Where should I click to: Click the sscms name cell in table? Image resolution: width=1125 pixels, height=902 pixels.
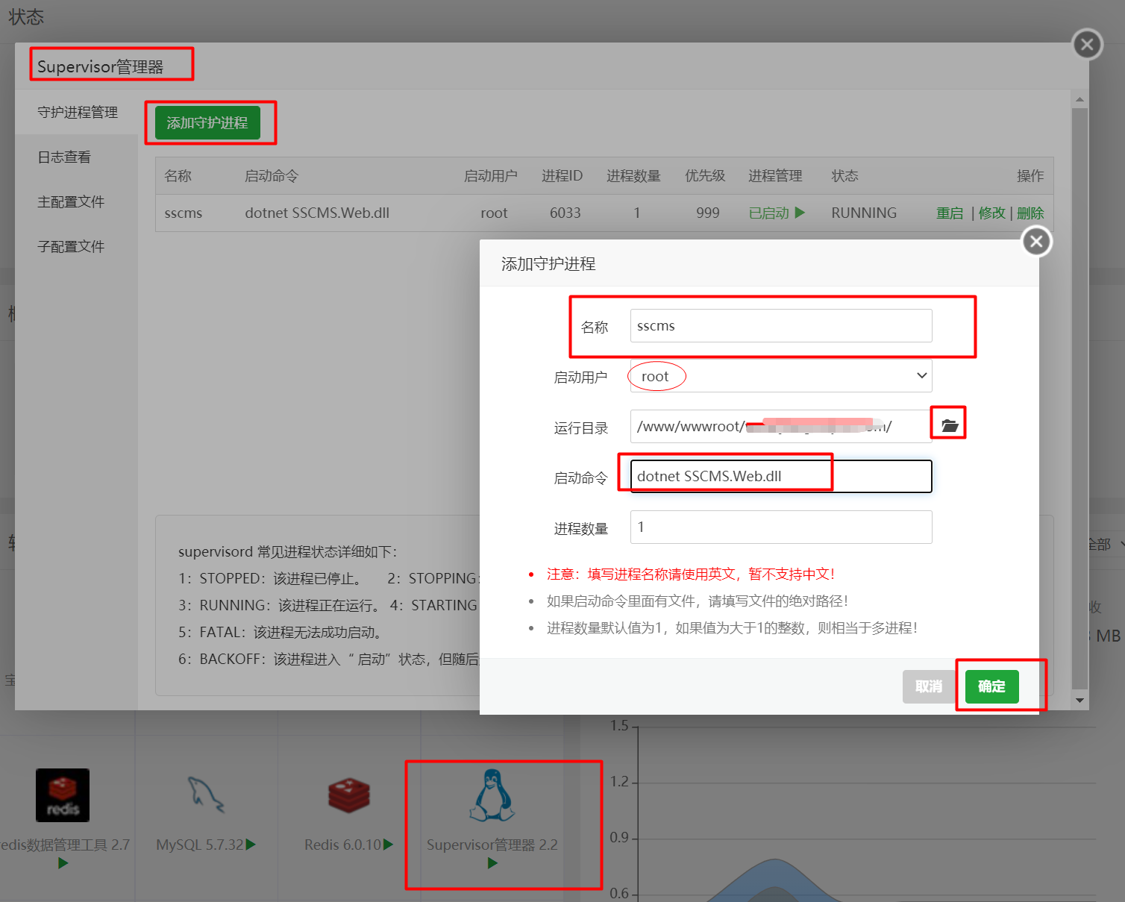point(184,213)
